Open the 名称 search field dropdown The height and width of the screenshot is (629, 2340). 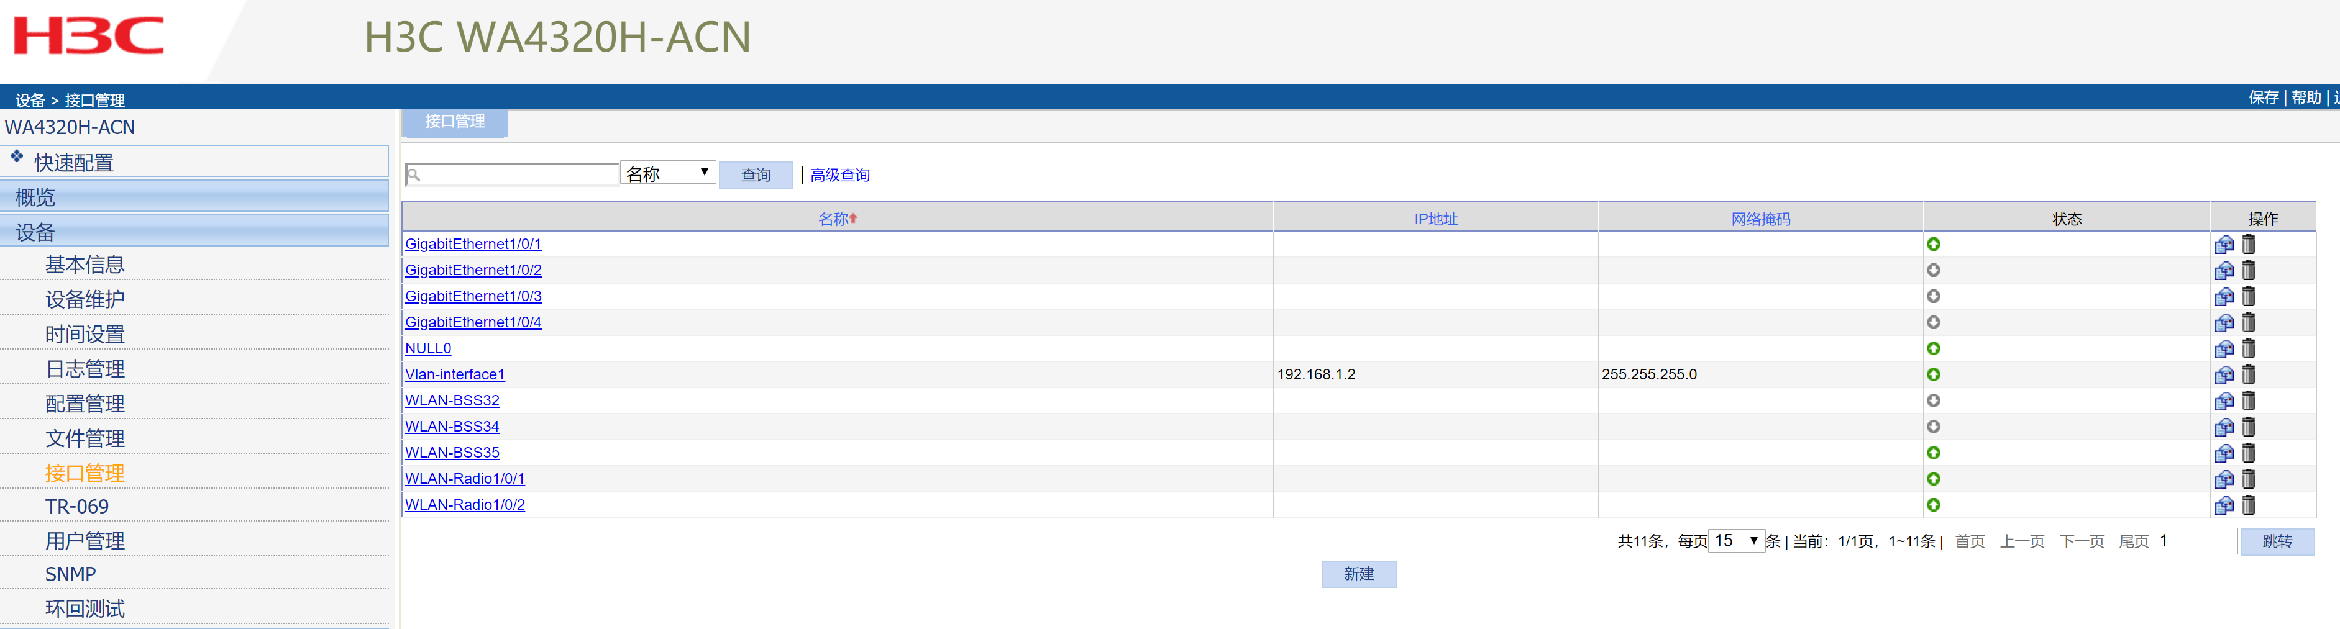pyautogui.click(x=668, y=173)
